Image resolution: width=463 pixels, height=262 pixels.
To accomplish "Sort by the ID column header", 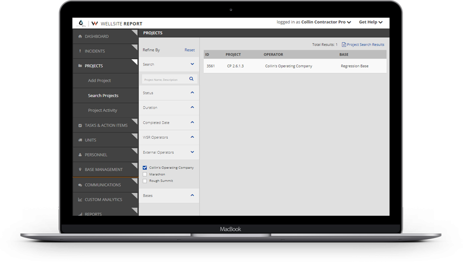I will coord(207,55).
